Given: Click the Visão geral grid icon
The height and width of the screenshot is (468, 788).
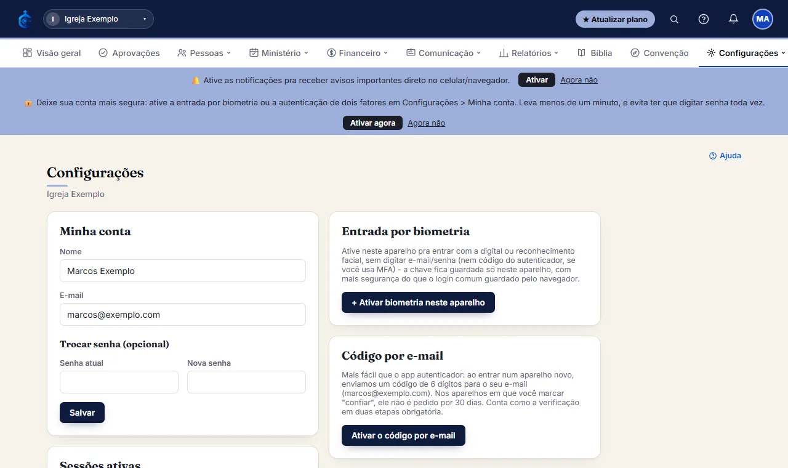Looking at the screenshot, I should click(x=27, y=53).
